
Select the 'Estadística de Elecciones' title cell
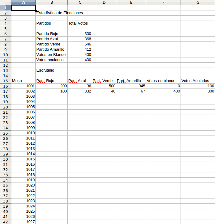pos(59,13)
